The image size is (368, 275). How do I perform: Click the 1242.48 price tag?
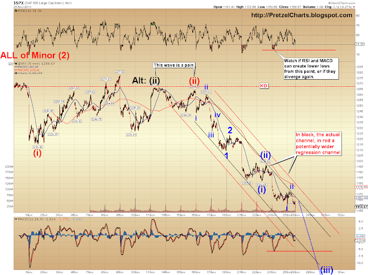point(48,111)
